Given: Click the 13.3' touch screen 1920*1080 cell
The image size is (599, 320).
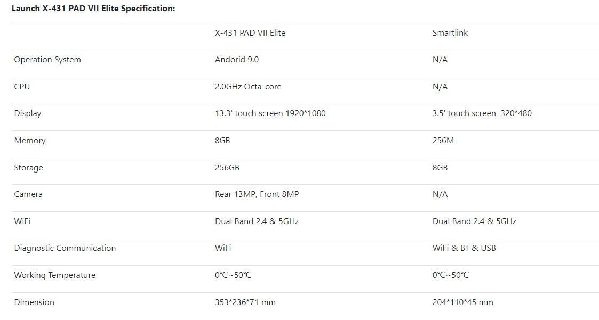Looking at the screenshot, I should point(270,113).
